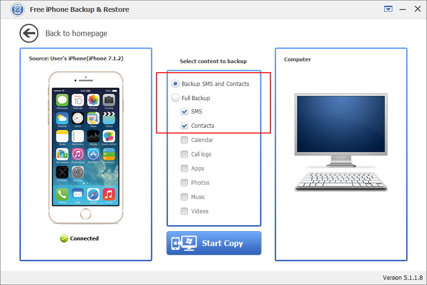The width and height of the screenshot is (427, 285).
Task: Tick the Call logs checkbox
Action: pyautogui.click(x=185, y=154)
